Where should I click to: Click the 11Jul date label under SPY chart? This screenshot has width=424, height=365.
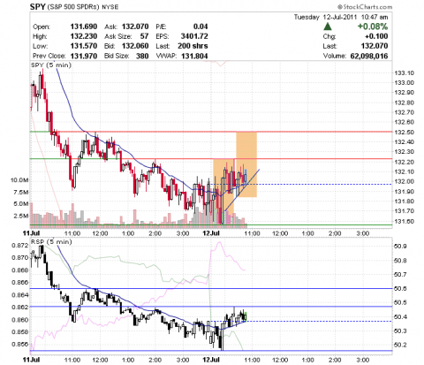(31, 233)
